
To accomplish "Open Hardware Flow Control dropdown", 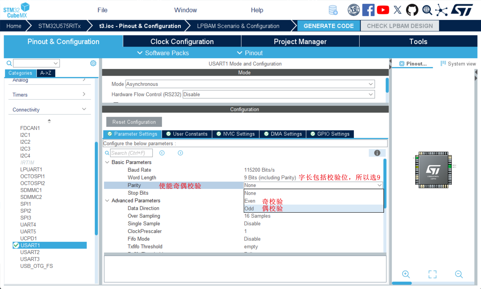I will pos(279,94).
